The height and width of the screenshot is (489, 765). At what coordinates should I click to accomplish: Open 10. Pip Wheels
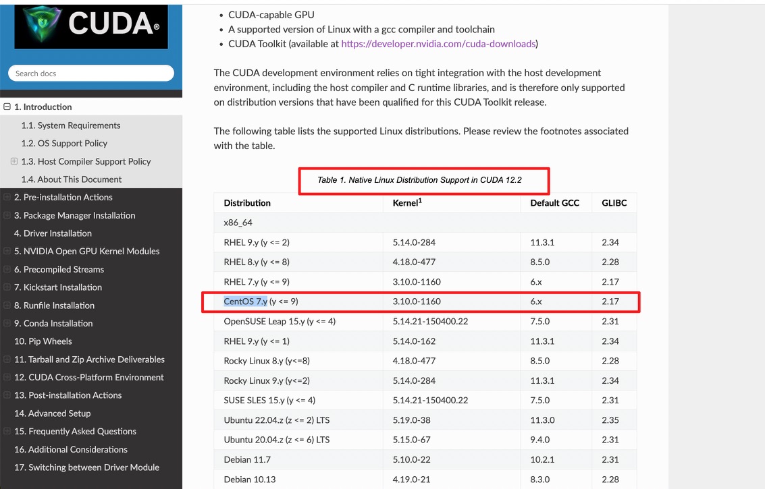click(43, 341)
